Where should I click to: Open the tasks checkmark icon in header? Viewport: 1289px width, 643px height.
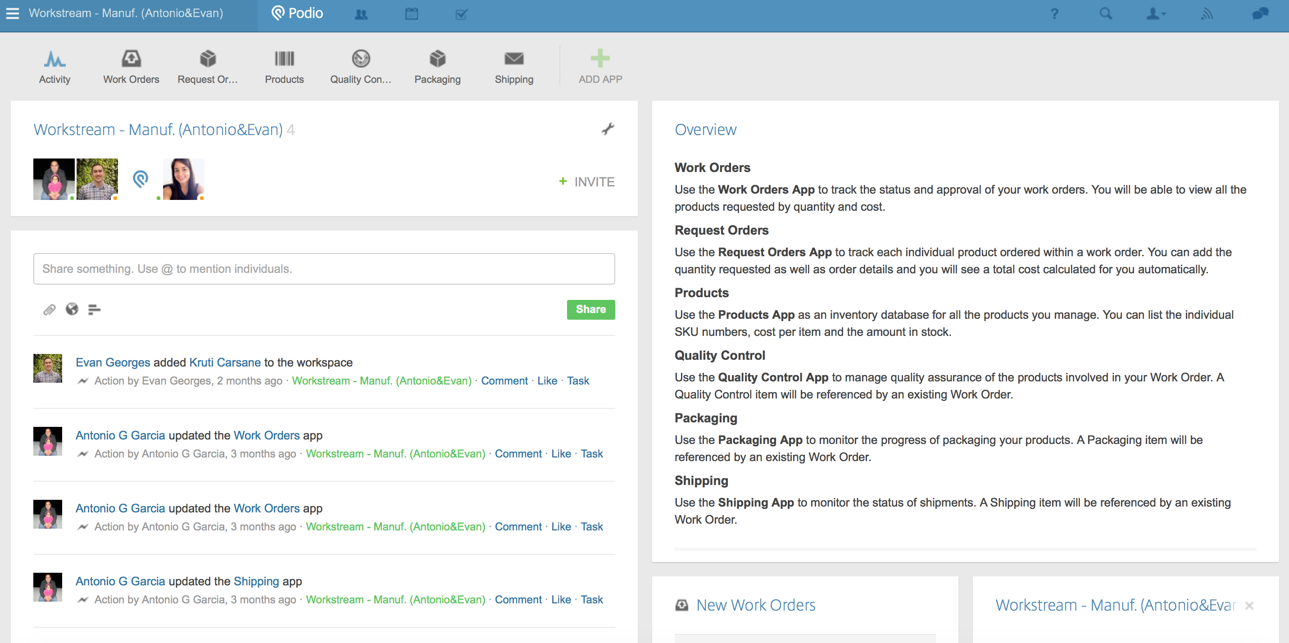(x=461, y=14)
